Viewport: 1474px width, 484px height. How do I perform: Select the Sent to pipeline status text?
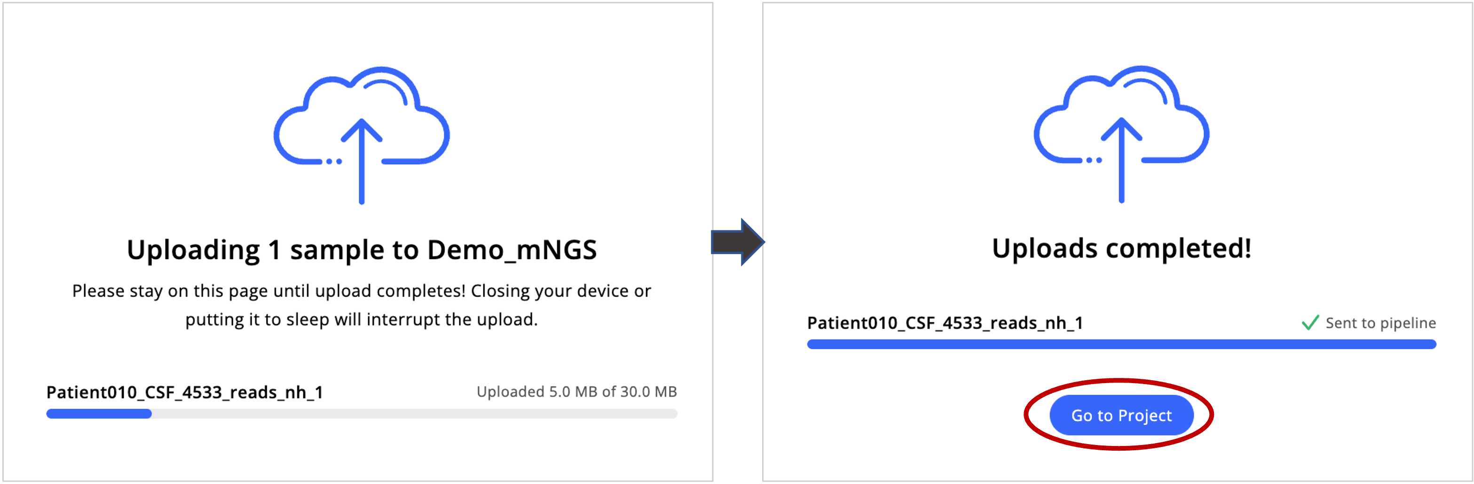coord(1380,323)
